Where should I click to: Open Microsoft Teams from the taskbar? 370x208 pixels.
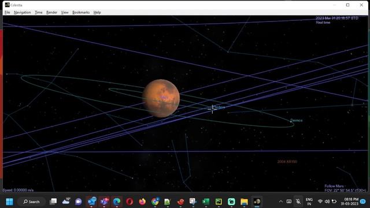(104, 202)
